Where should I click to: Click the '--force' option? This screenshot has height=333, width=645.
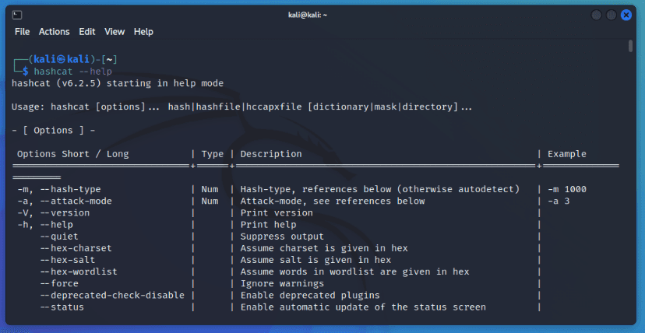point(59,284)
